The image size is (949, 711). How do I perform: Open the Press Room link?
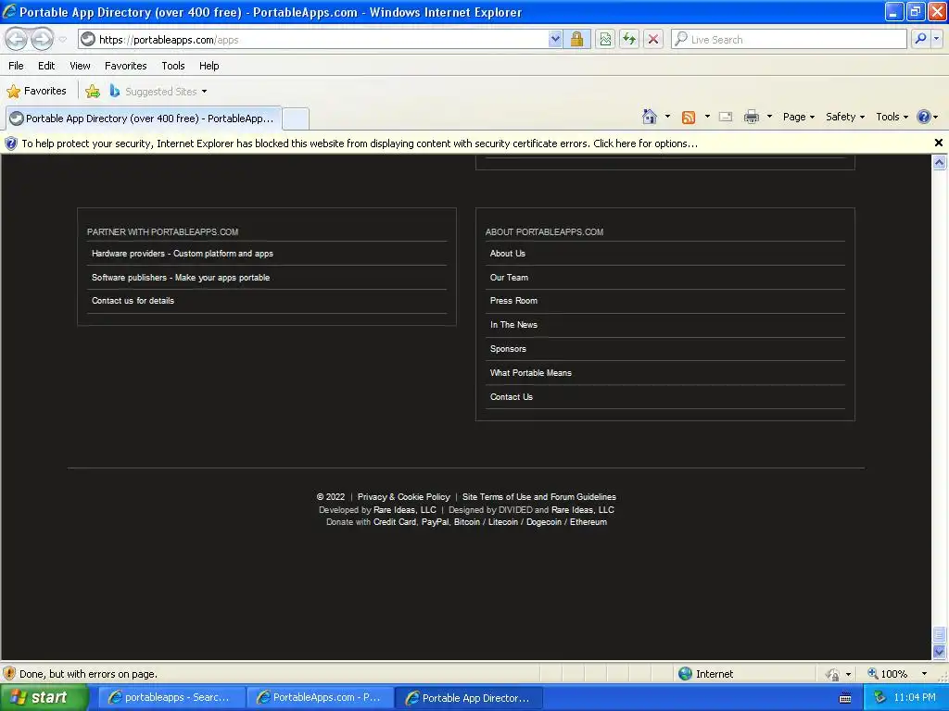click(513, 301)
